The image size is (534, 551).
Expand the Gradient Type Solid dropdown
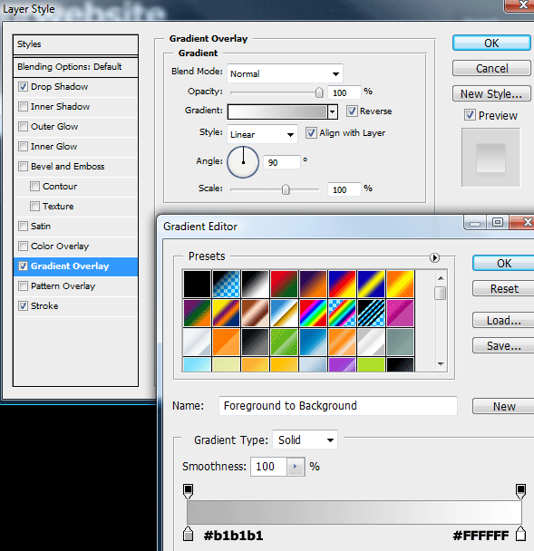click(305, 440)
